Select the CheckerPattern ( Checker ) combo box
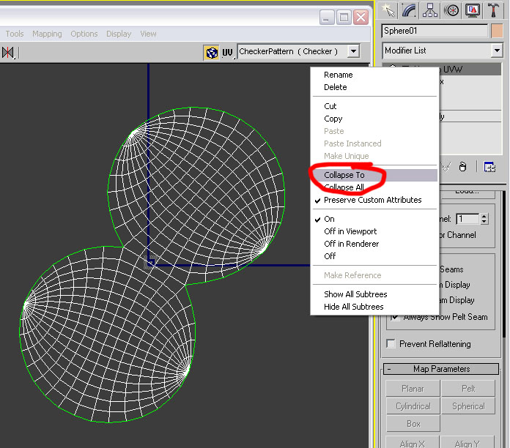The height and width of the screenshot is (448, 510). 298,51
